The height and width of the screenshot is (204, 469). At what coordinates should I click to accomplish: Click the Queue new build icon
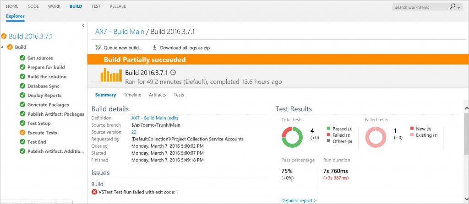[x=98, y=48]
